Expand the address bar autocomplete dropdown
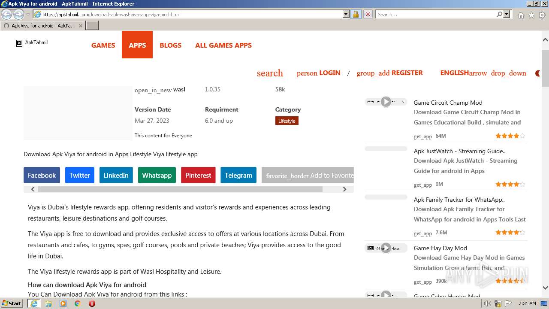This screenshot has width=549, height=309. click(x=346, y=15)
